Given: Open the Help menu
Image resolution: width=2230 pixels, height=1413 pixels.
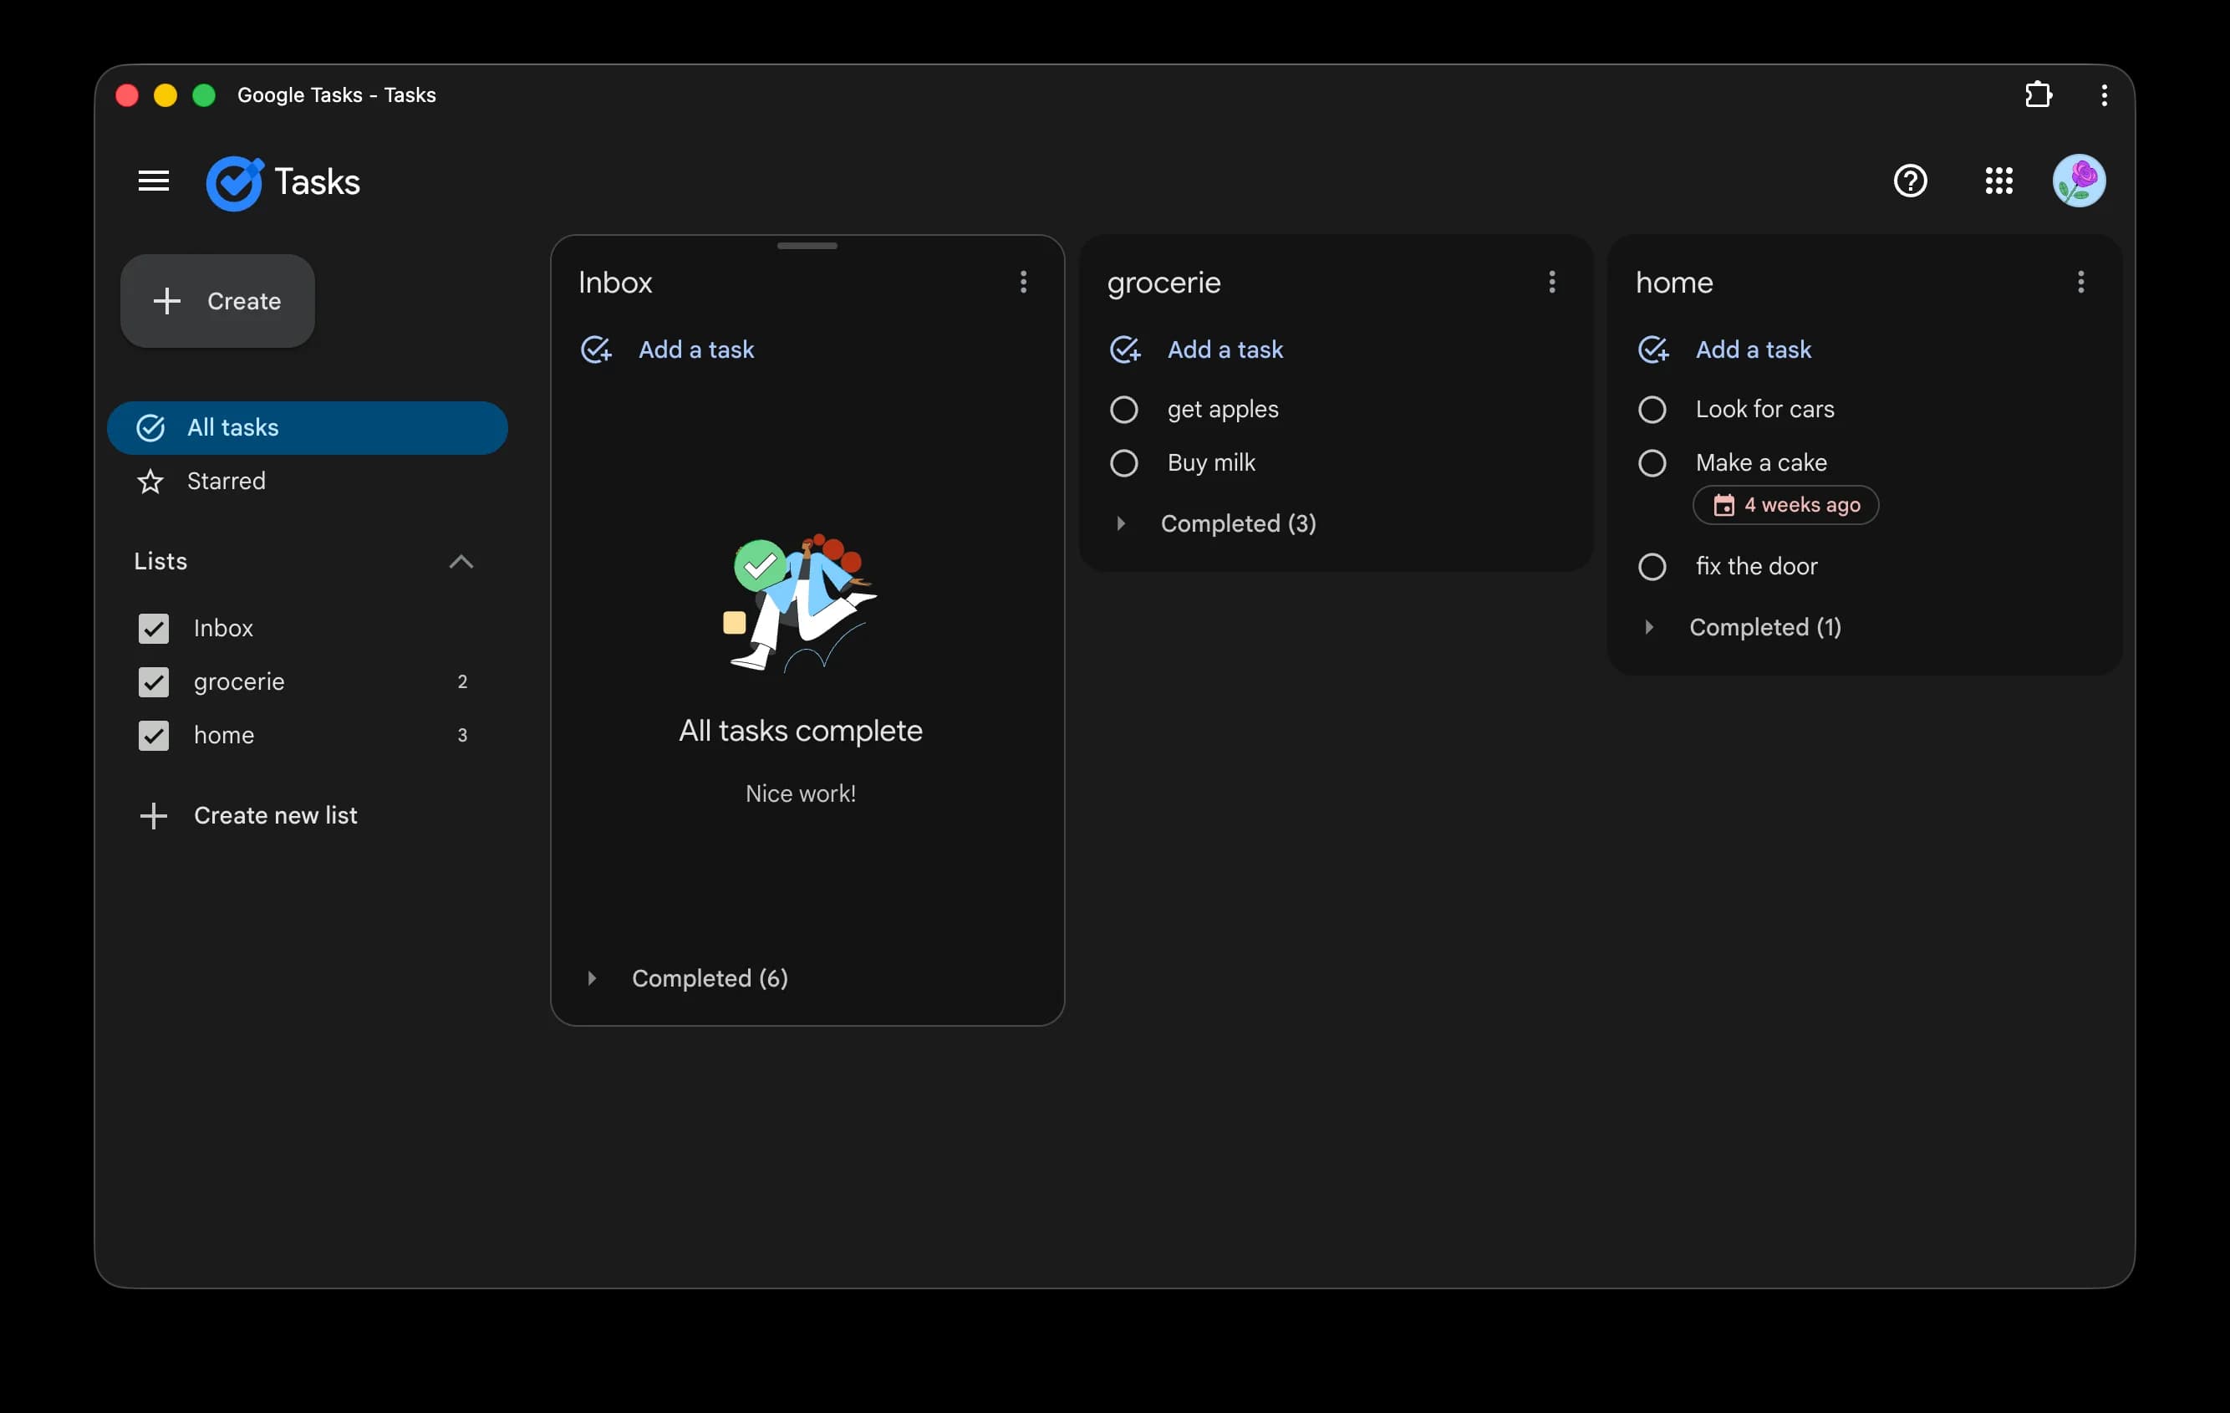Looking at the screenshot, I should [x=1910, y=181].
